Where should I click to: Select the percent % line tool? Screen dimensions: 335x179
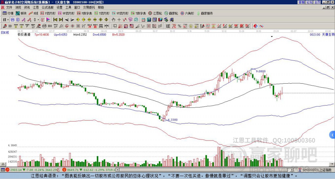[x=180, y=26]
